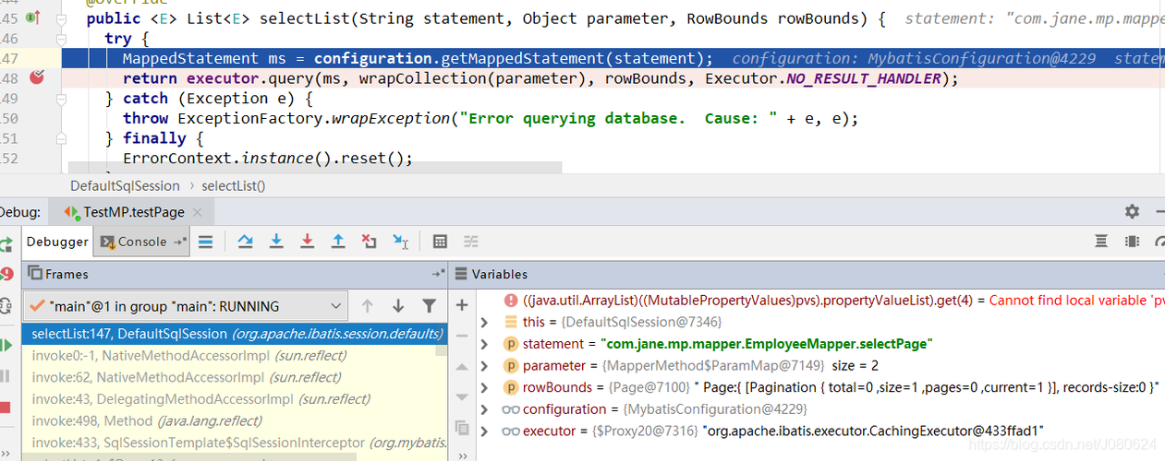This screenshot has width=1165, height=461.
Task: Click the Run to Cursor icon
Action: [400, 242]
